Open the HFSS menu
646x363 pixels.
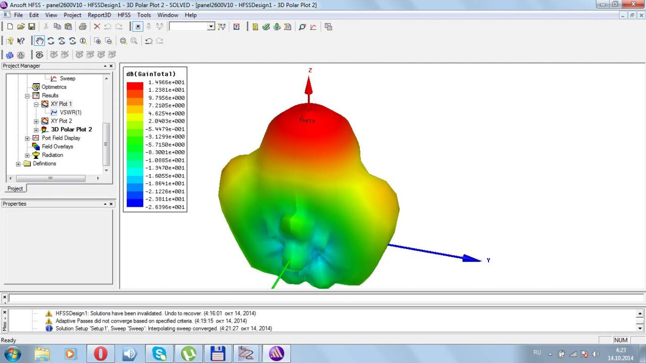click(x=124, y=15)
